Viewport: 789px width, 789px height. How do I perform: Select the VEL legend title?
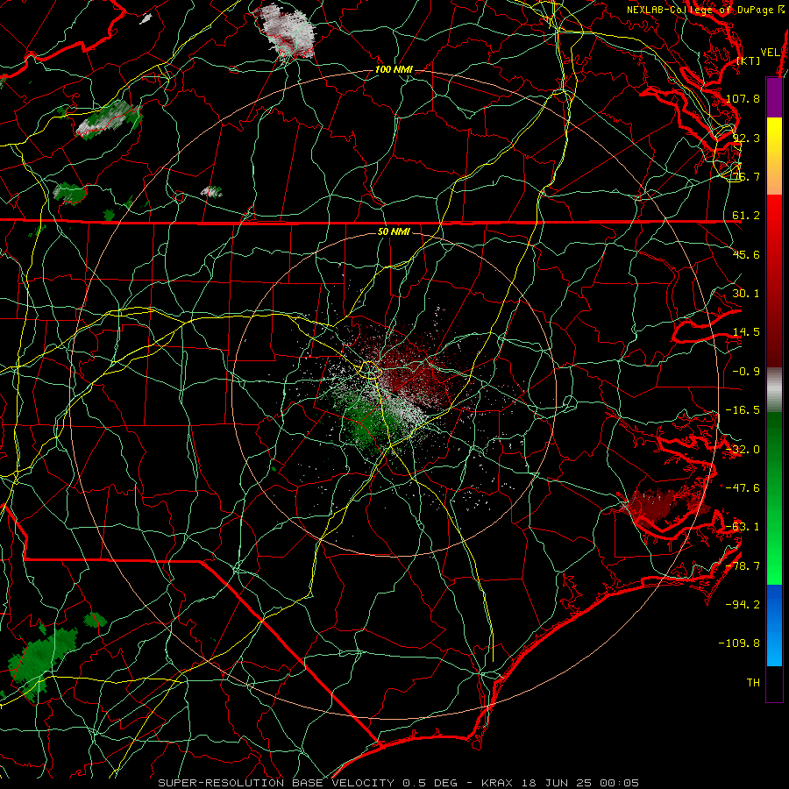coord(770,53)
